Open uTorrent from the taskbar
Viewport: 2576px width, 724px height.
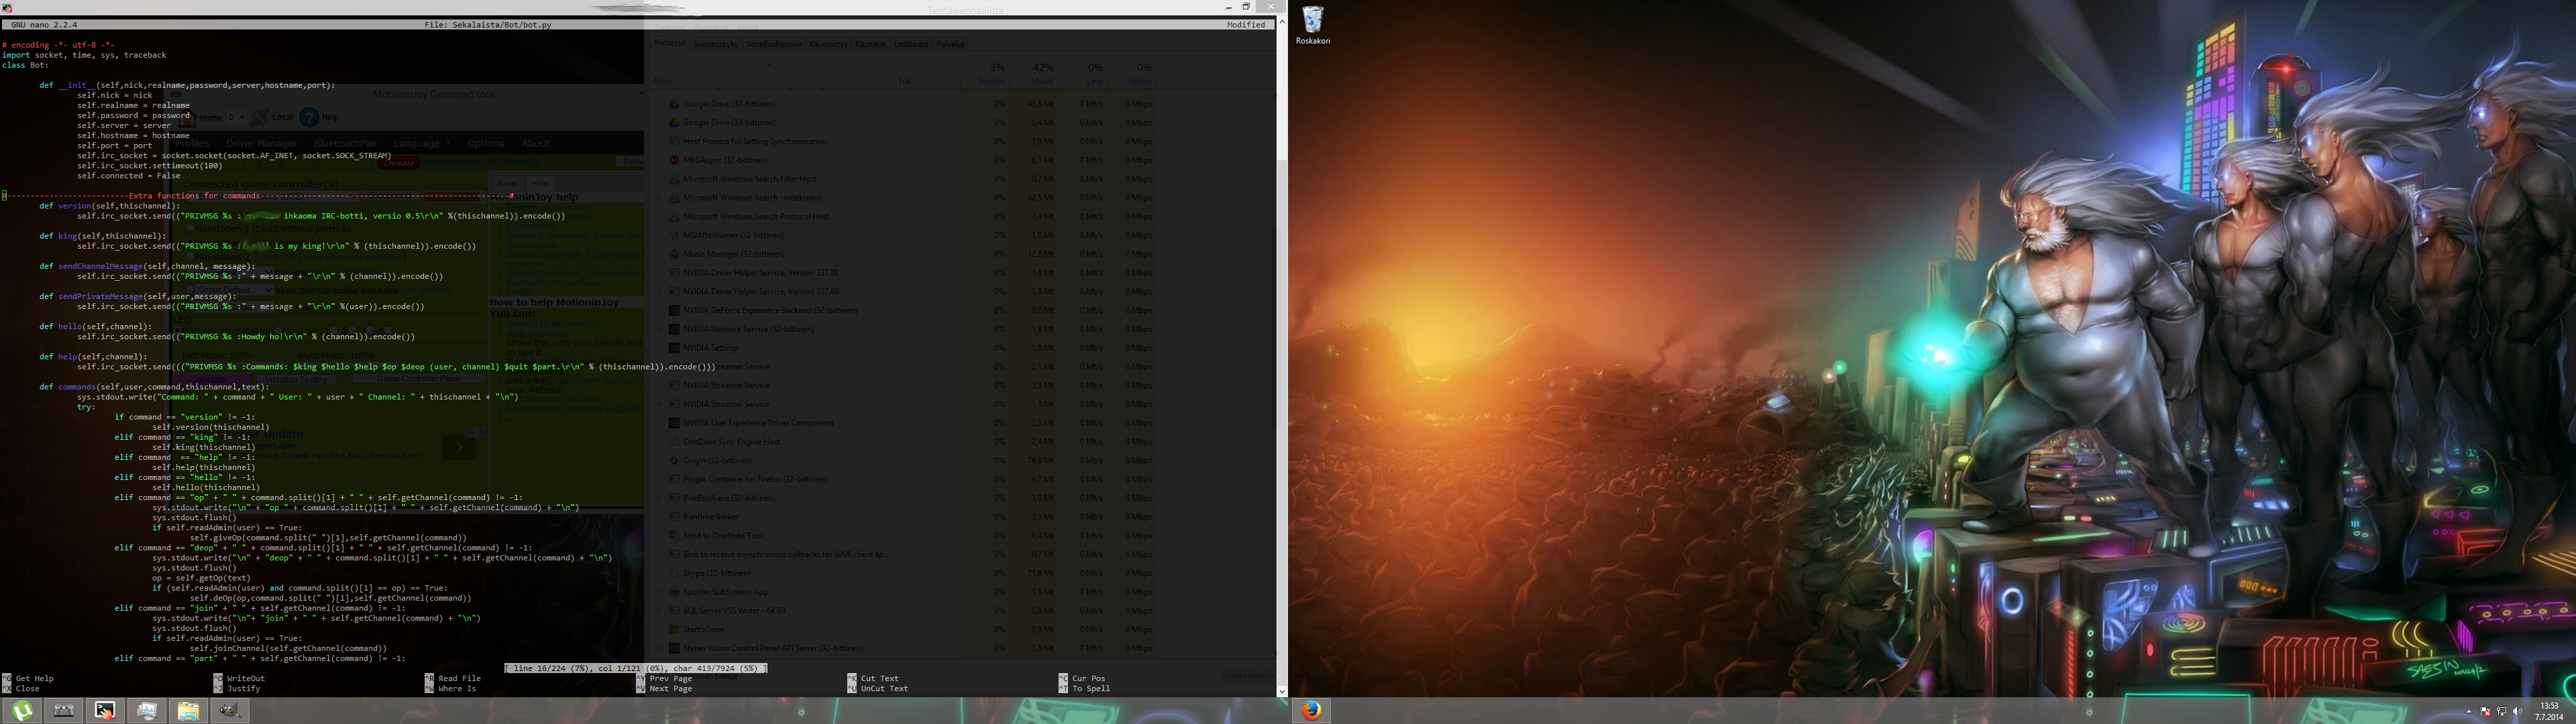[x=22, y=711]
